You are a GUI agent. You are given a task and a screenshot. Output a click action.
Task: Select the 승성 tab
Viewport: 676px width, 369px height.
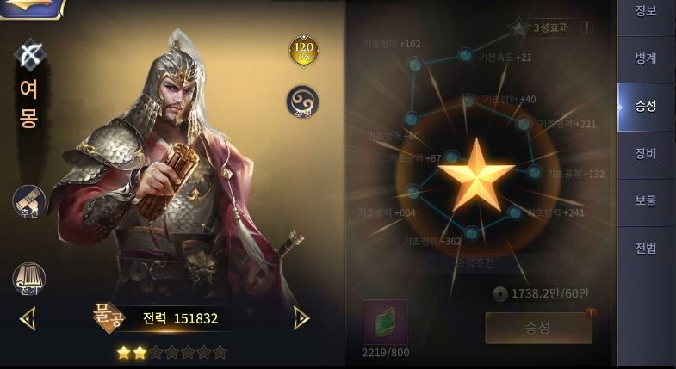tap(645, 107)
